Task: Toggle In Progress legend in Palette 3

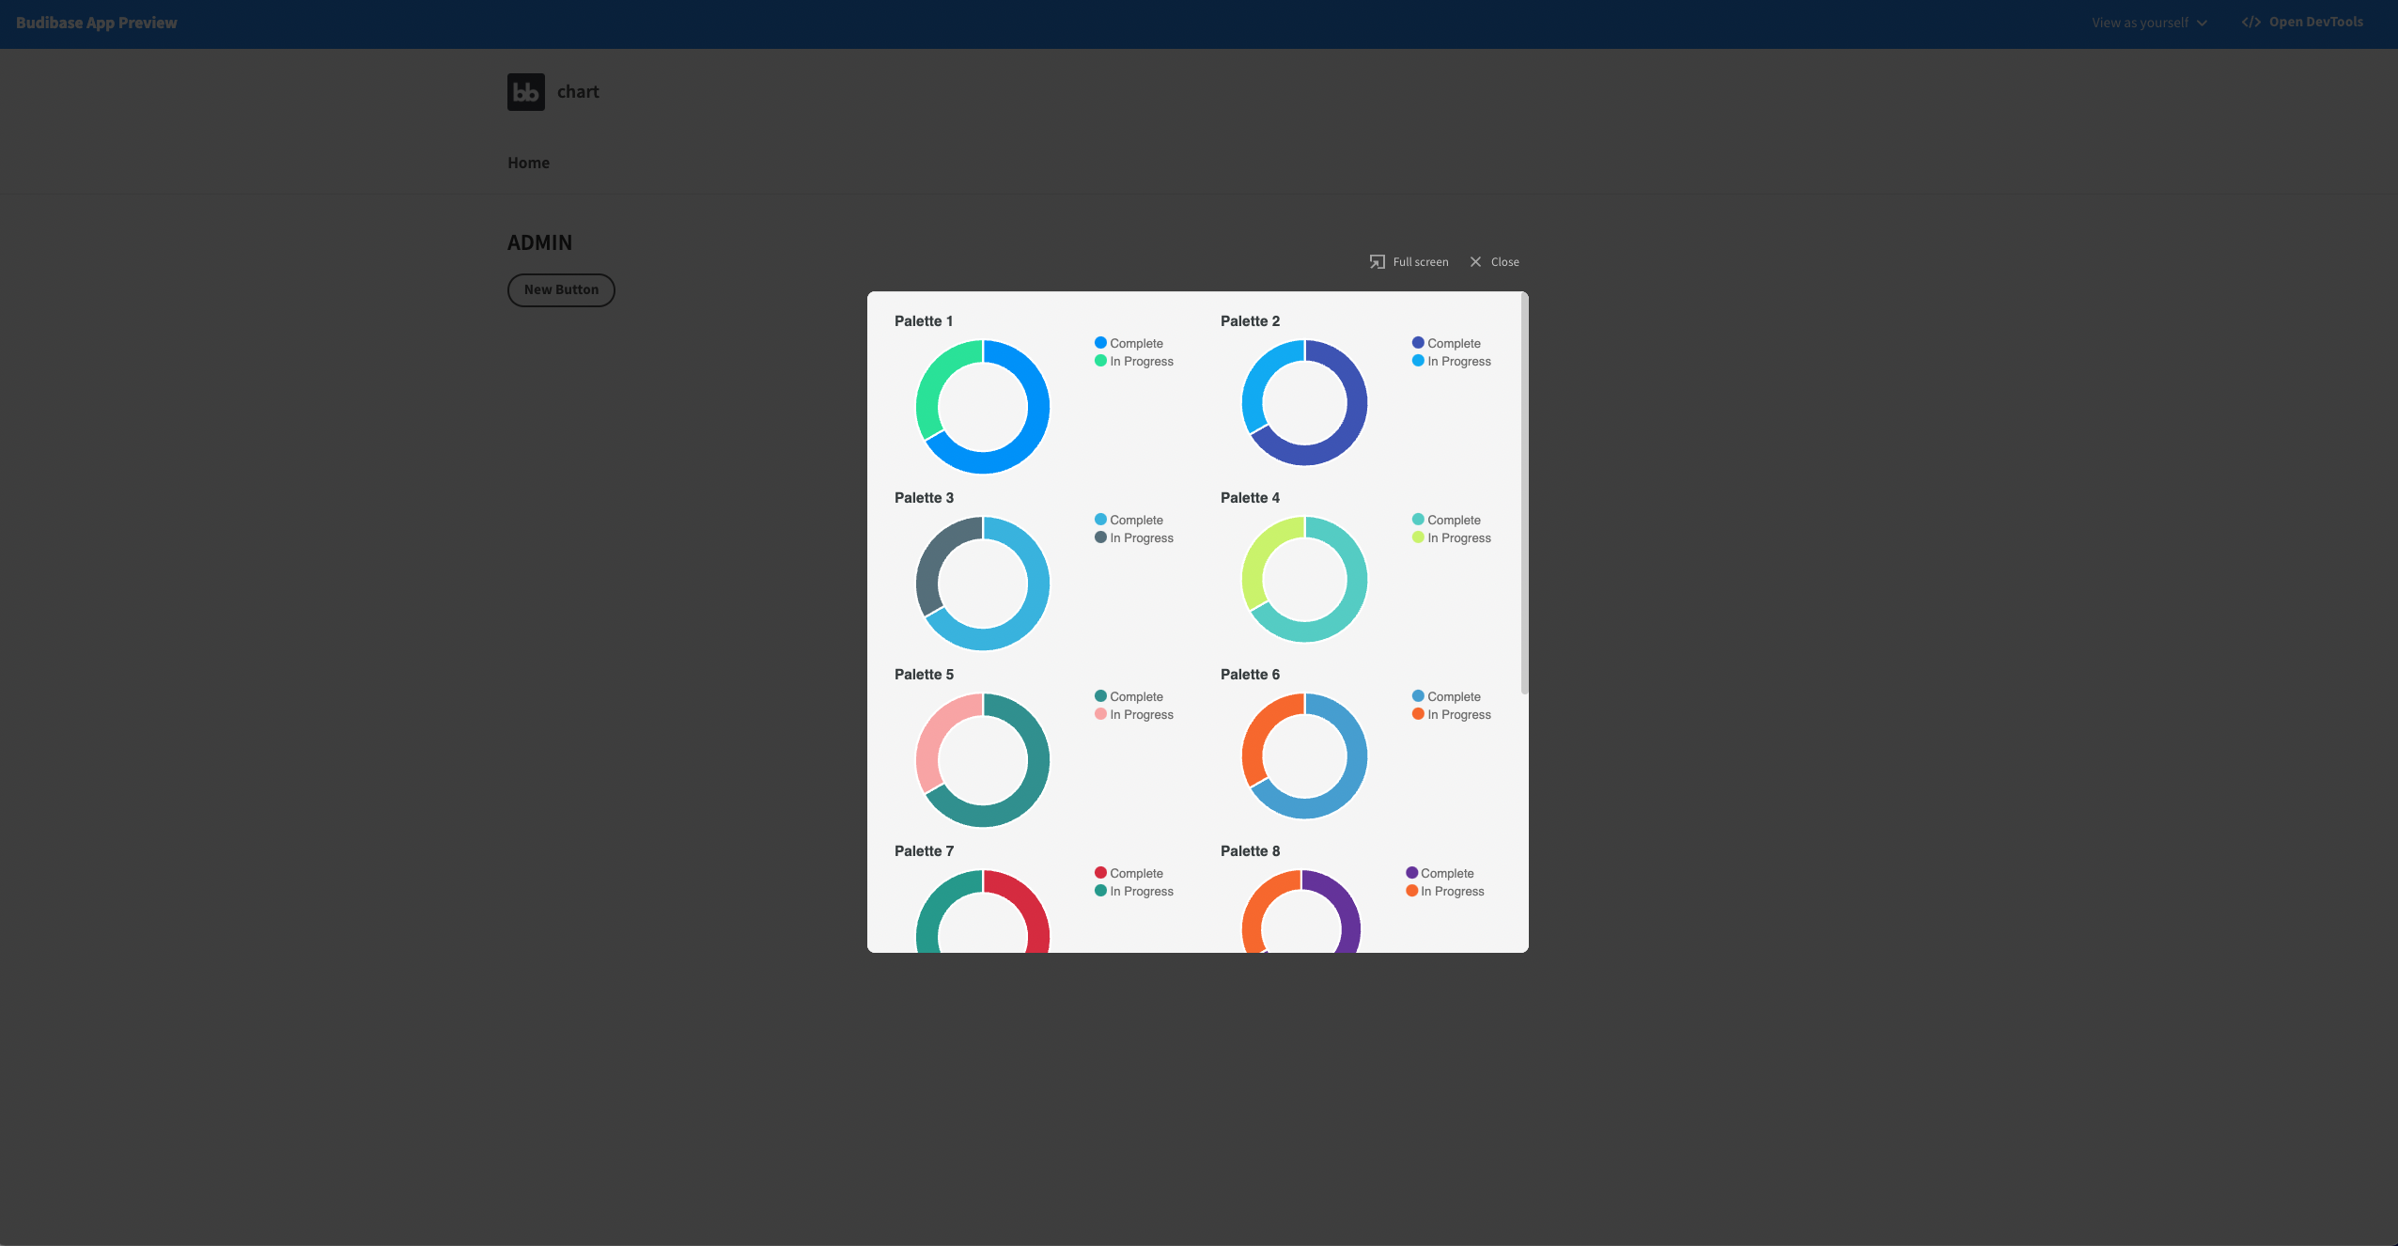Action: pyautogui.click(x=1134, y=537)
